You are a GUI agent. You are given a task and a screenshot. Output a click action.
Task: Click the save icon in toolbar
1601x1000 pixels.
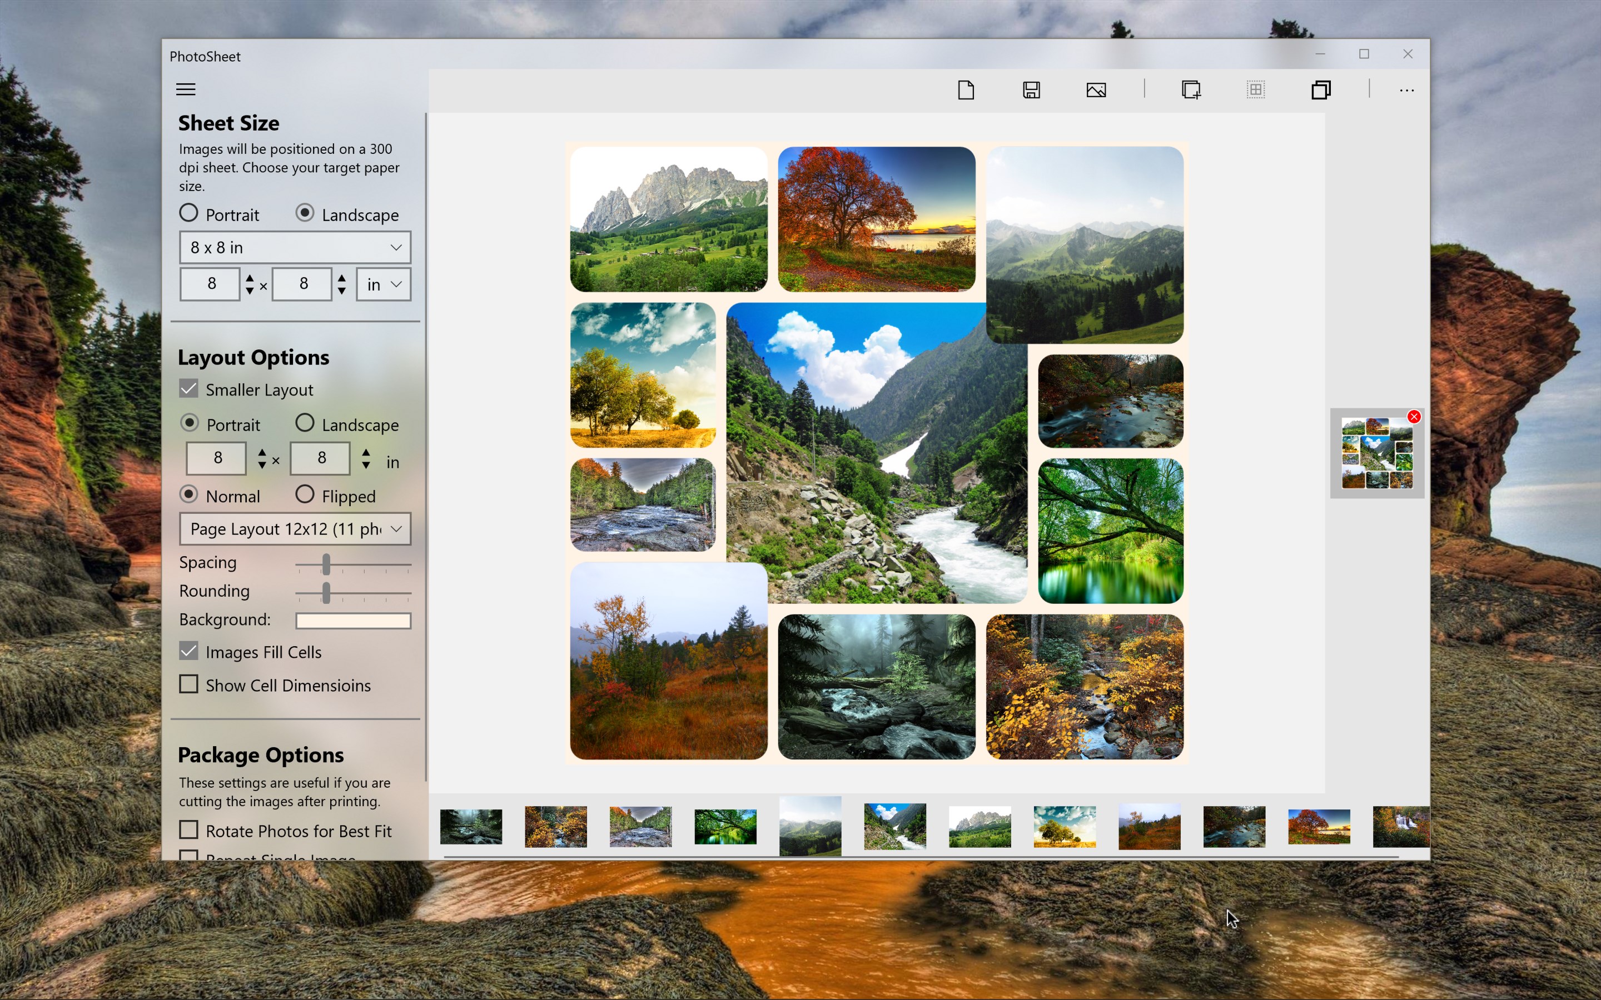click(x=1031, y=89)
